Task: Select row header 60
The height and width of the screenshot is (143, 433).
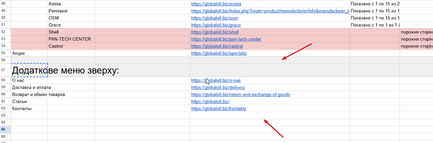Action: [x=5, y=94]
